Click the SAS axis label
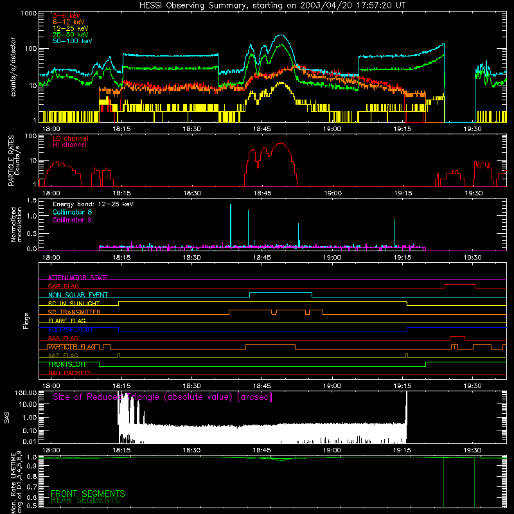514x514 pixels. (6, 418)
